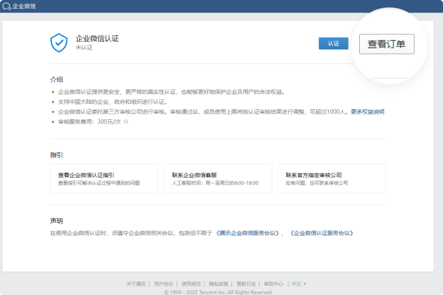Open 《腾讯企业微信服务协议》 link

click(247, 233)
